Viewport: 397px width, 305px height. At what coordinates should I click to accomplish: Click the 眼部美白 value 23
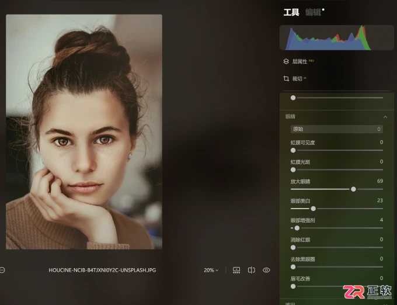[x=380, y=200]
